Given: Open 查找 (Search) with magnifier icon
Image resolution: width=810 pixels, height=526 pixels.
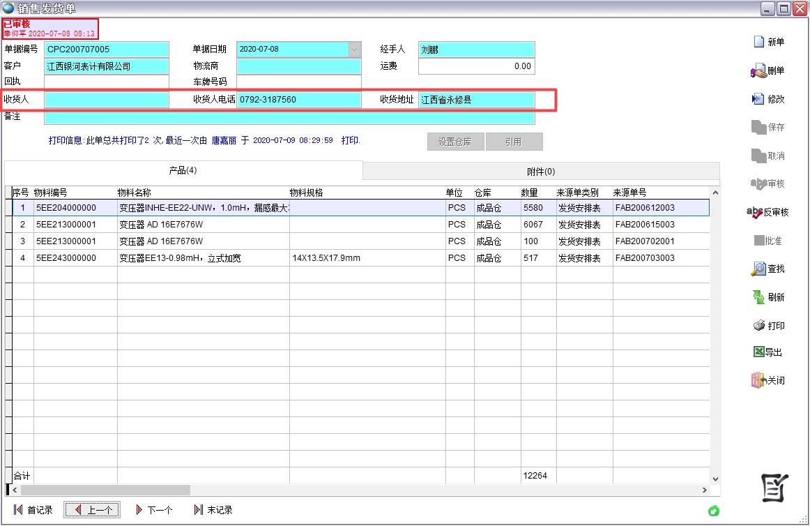Looking at the screenshot, I should 758,269.
